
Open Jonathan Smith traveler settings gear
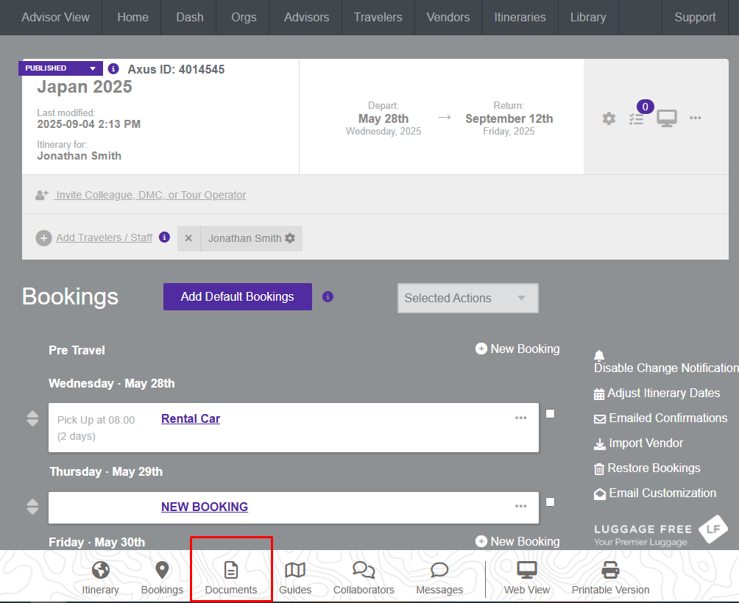coord(290,238)
